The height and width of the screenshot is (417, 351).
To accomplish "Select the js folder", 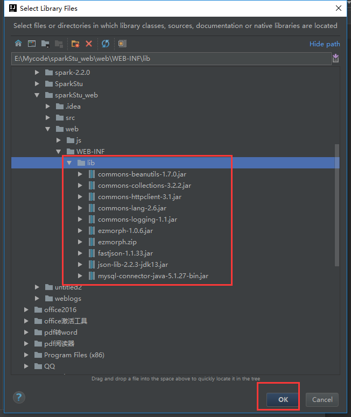I will [79, 140].
